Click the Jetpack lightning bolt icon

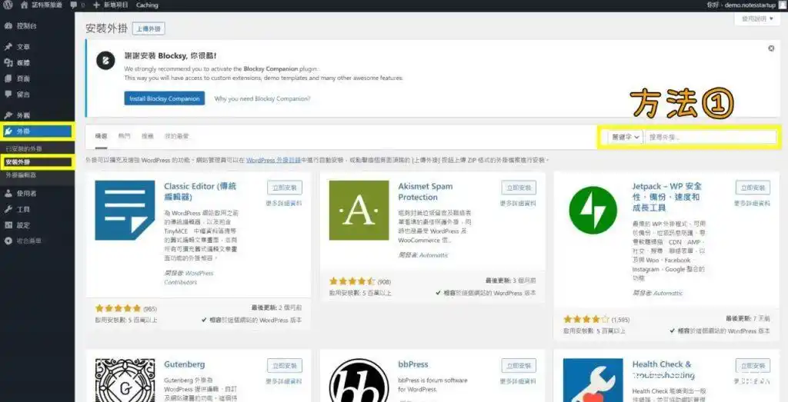pos(593,211)
